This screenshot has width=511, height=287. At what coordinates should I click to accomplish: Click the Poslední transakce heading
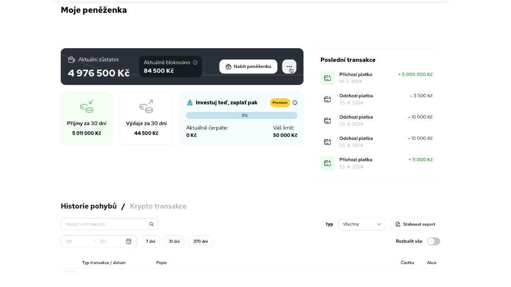tap(348, 60)
